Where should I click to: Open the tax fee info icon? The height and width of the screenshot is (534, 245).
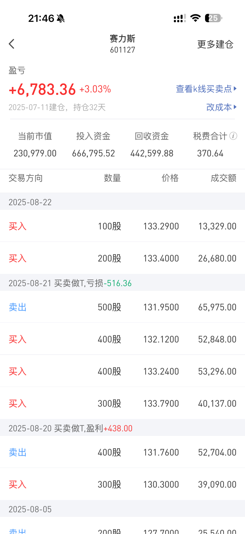(233, 136)
